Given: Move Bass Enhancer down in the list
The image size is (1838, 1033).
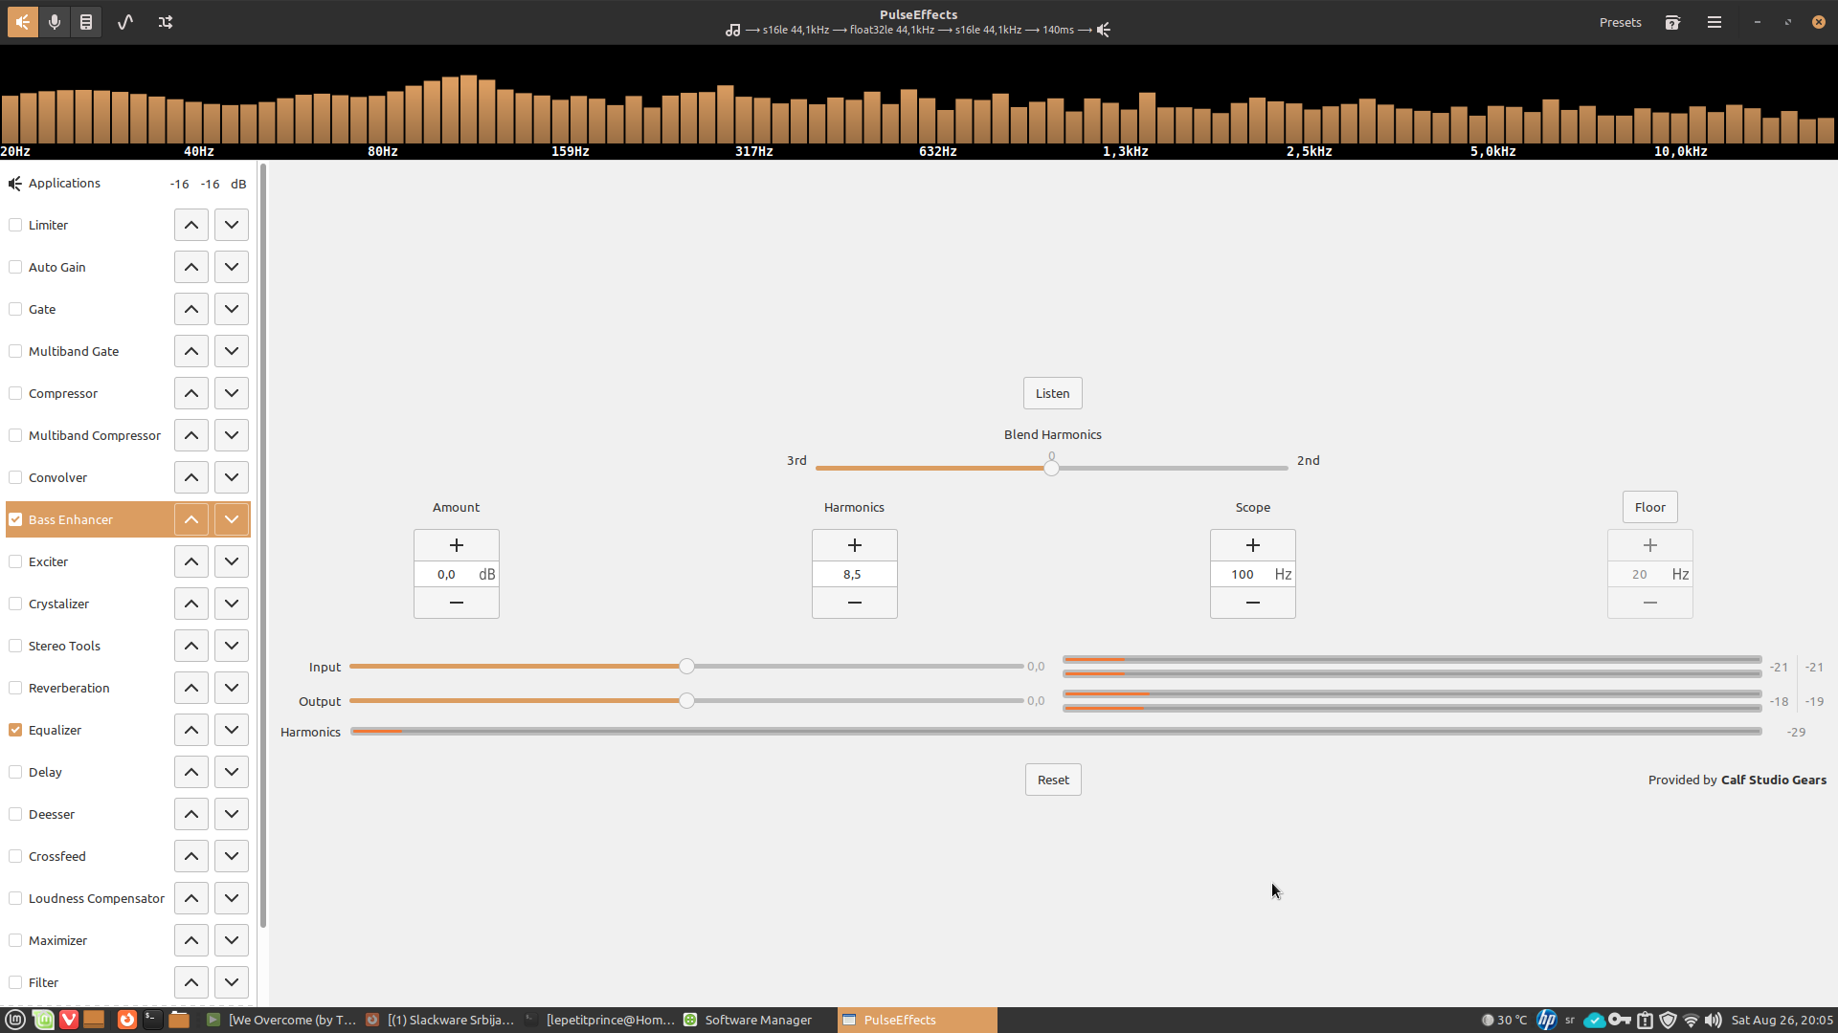Looking at the screenshot, I should pos(232,519).
